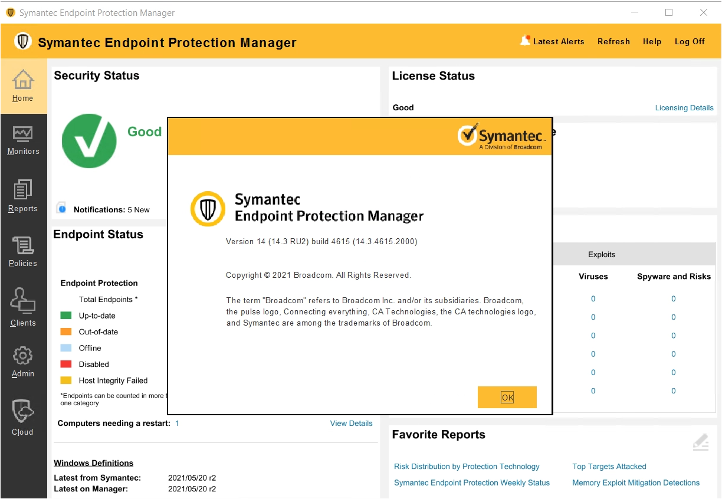Click the Symantec shield logo in header
Image resolution: width=722 pixels, height=499 pixels.
pyautogui.click(x=23, y=41)
